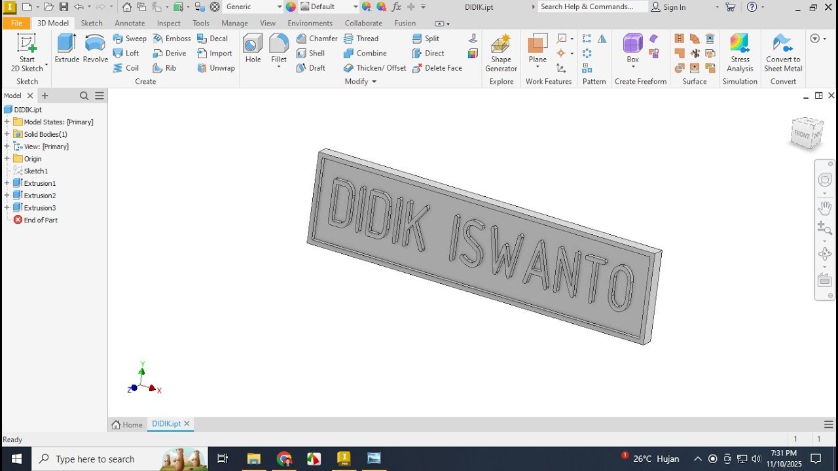The width and height of the screenshot is (838, 471).
Task: Search the Model browser
Action: (84, 96)
